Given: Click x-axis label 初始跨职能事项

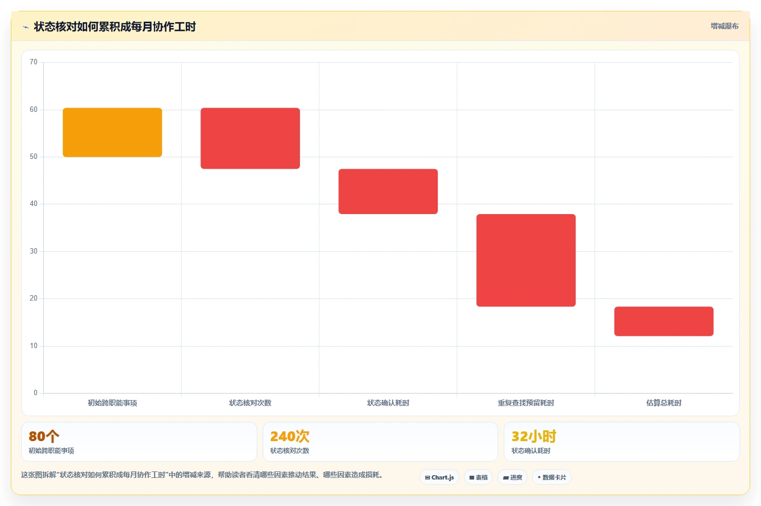Looking at the screenshot, I should [112, 403].
